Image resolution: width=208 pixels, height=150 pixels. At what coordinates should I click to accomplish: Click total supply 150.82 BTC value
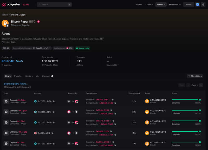coord(50,61)
